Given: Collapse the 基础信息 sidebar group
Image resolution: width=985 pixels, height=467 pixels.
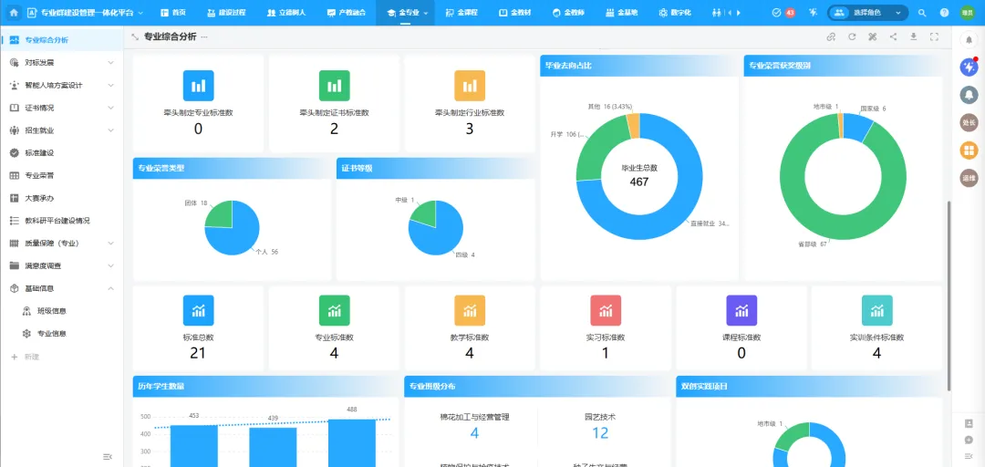Looking at the screenshot, I should (110, 288).
